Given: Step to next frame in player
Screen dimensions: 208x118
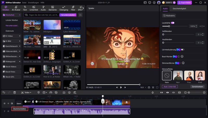Looking at the screenshot, I should (x=125, y=87).
